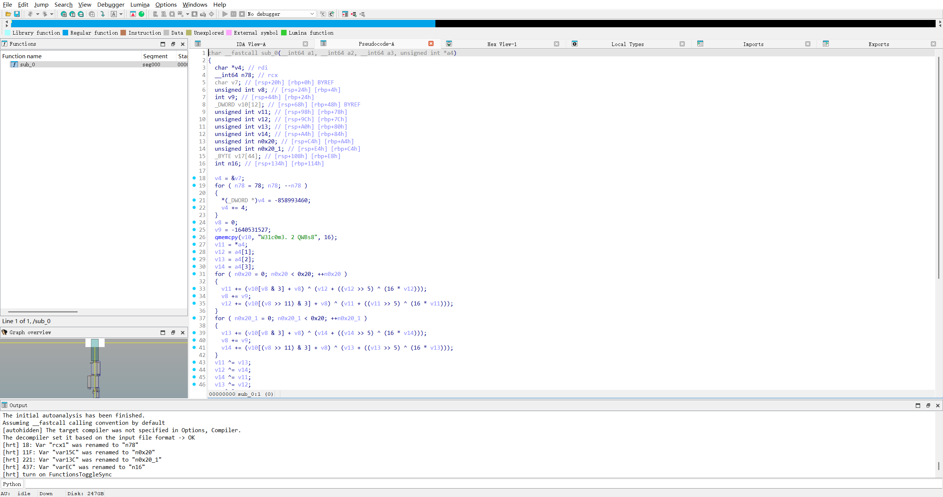Click the start process play button
This screenshot has width=943, height=497.
pyautogui.click(x=225, y=14)
